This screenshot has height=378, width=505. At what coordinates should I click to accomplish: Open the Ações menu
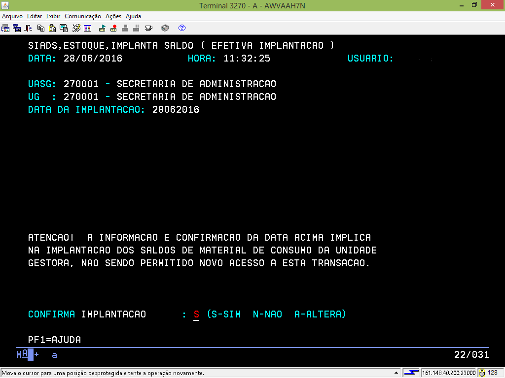(113, 16)
